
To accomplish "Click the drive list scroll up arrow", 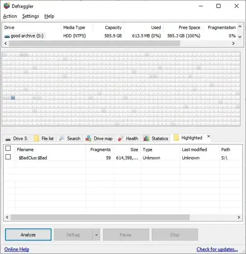I will click(240, 26).
